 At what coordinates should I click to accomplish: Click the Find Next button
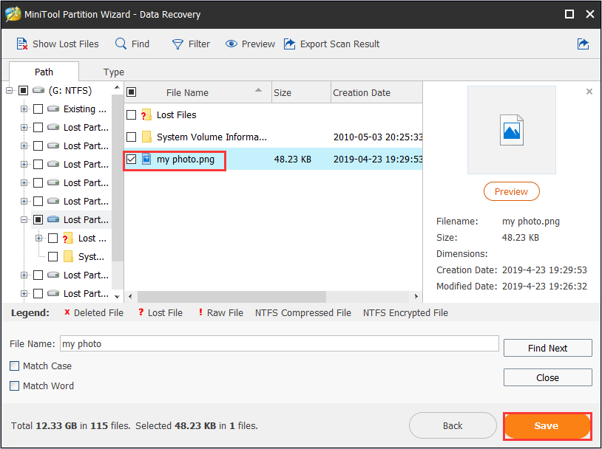click(547, 348)
